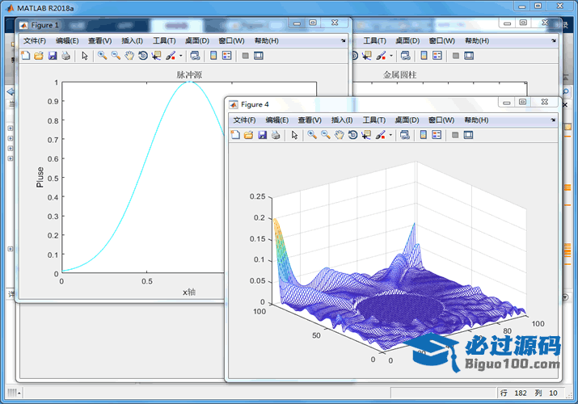Open brush dropdown in 金属圆柱 figure toolbar

tap(391, 56)
